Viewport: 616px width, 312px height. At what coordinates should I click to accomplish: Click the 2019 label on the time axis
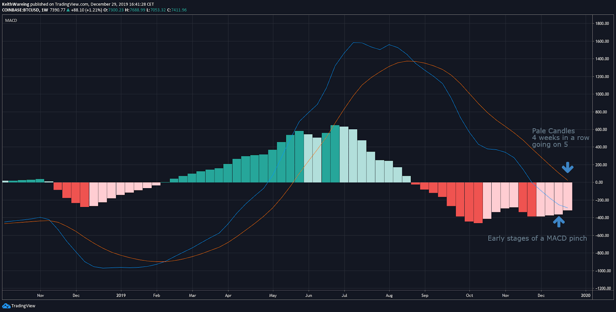point(121,295)
